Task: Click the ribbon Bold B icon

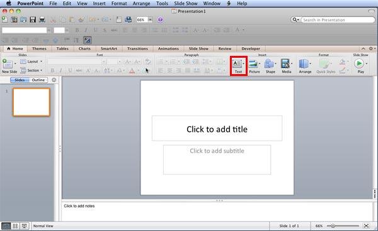Action: pyautogui.click(x=52, y=70)
